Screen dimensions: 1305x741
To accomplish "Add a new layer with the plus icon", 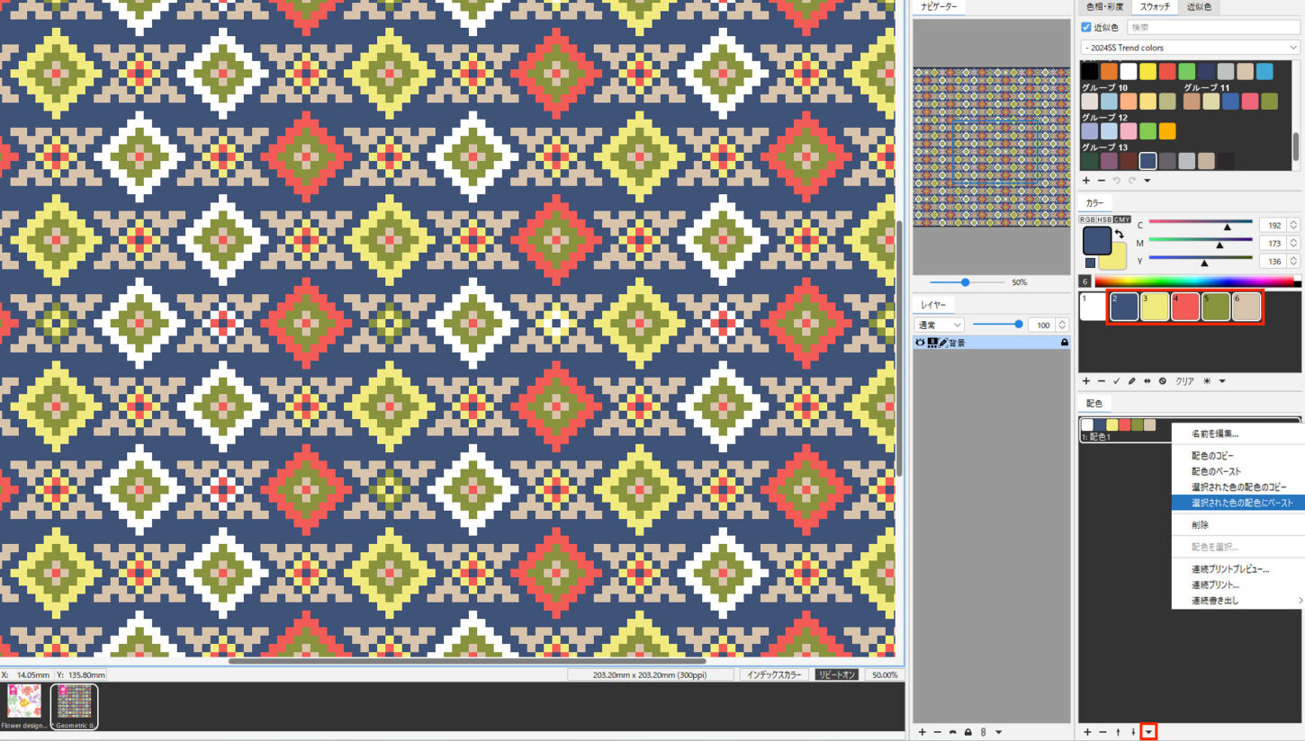I will click(922, 732).
